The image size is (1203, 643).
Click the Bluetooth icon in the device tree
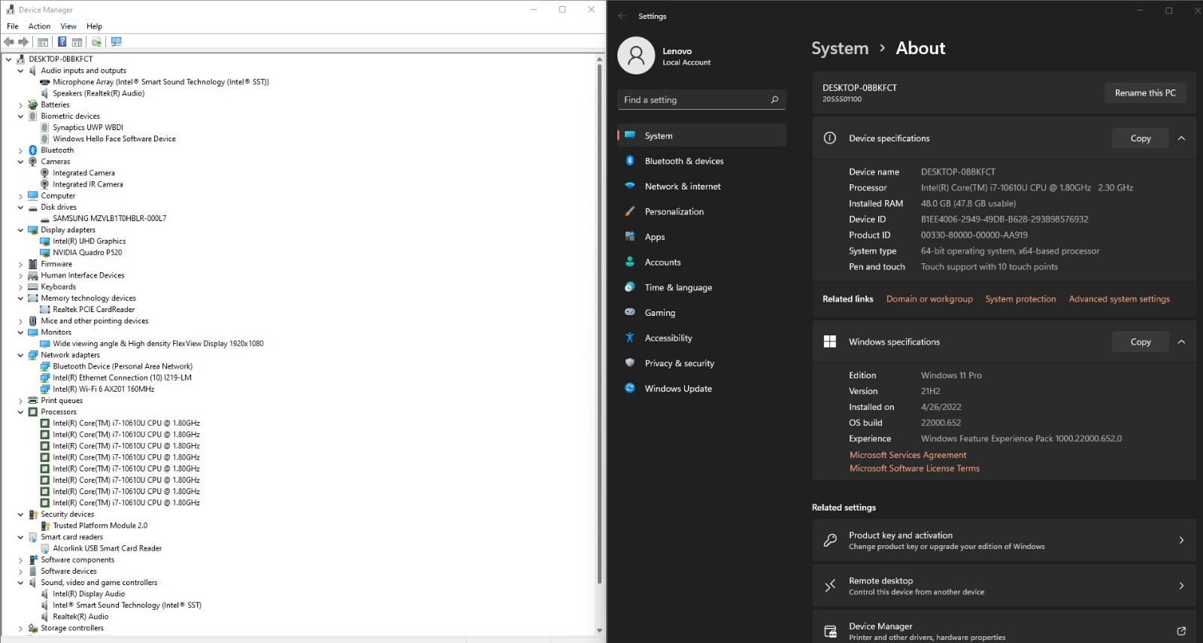click(x=33, y=150)
